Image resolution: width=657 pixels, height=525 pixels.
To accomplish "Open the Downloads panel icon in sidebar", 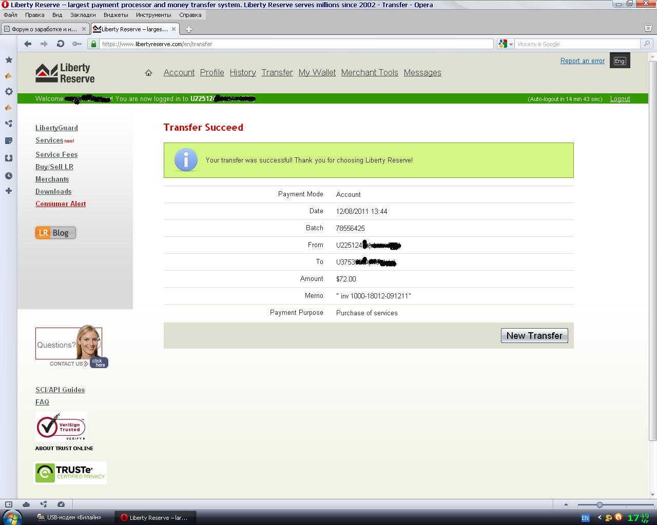I will [x=9, y=158].
